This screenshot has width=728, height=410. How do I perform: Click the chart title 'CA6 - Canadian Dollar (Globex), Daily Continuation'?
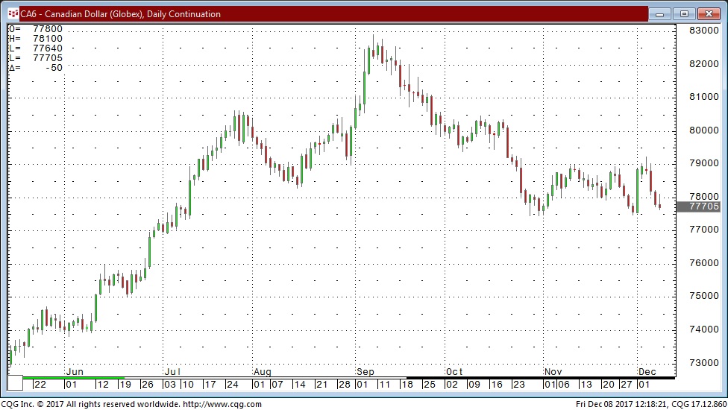point(120,14)
